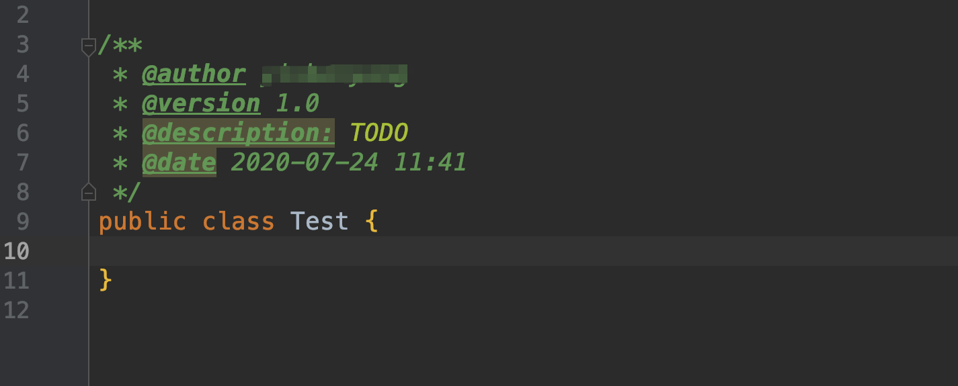Click line number 12 in the gutter
The image size is (958, 386).
(x=16, y=309)
